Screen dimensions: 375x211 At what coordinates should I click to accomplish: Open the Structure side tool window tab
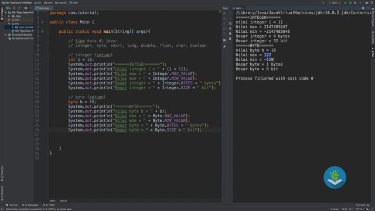(2, 193)
